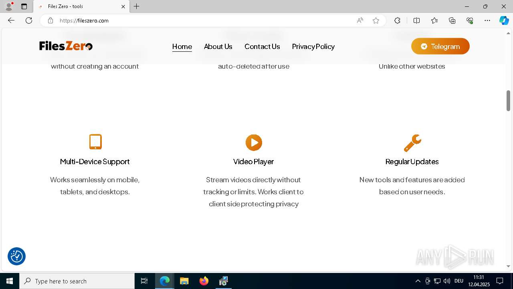Open the Privacy Policy page

coord(313,47)
